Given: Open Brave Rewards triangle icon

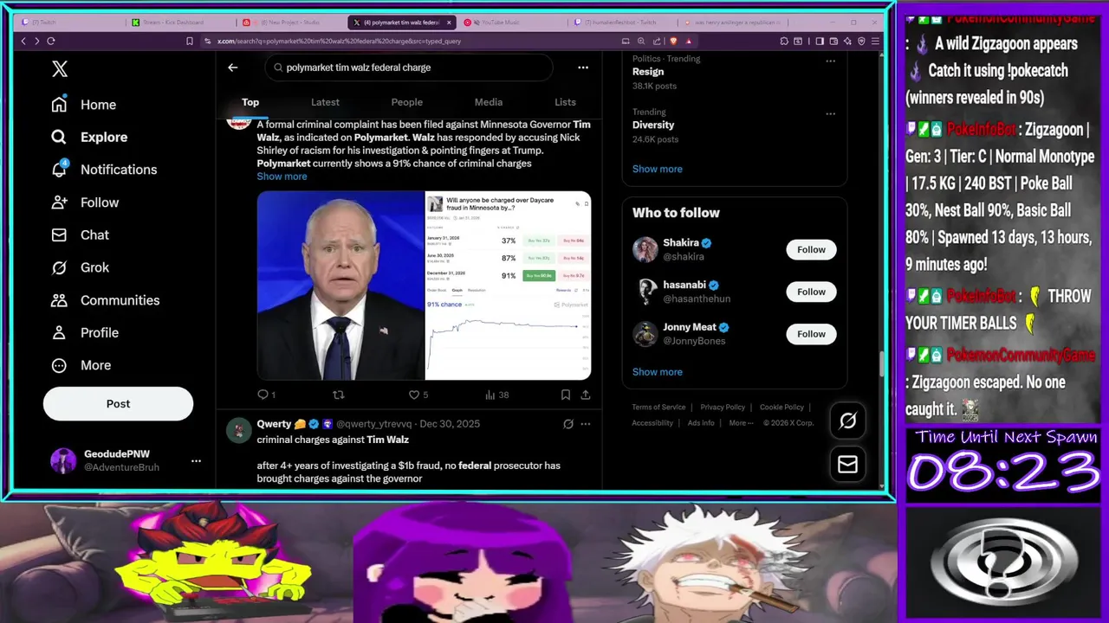Looking at the screenshot, I should tap(689, 41).
